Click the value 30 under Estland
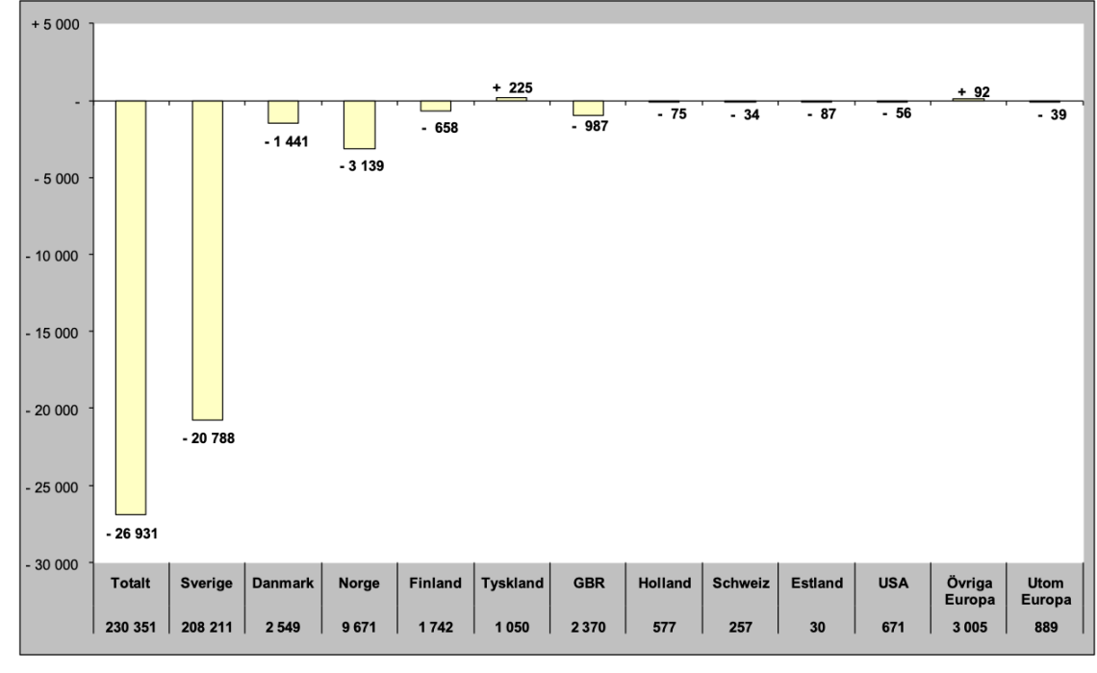Viewport: 1097px width, 673px height. [817, 628]
